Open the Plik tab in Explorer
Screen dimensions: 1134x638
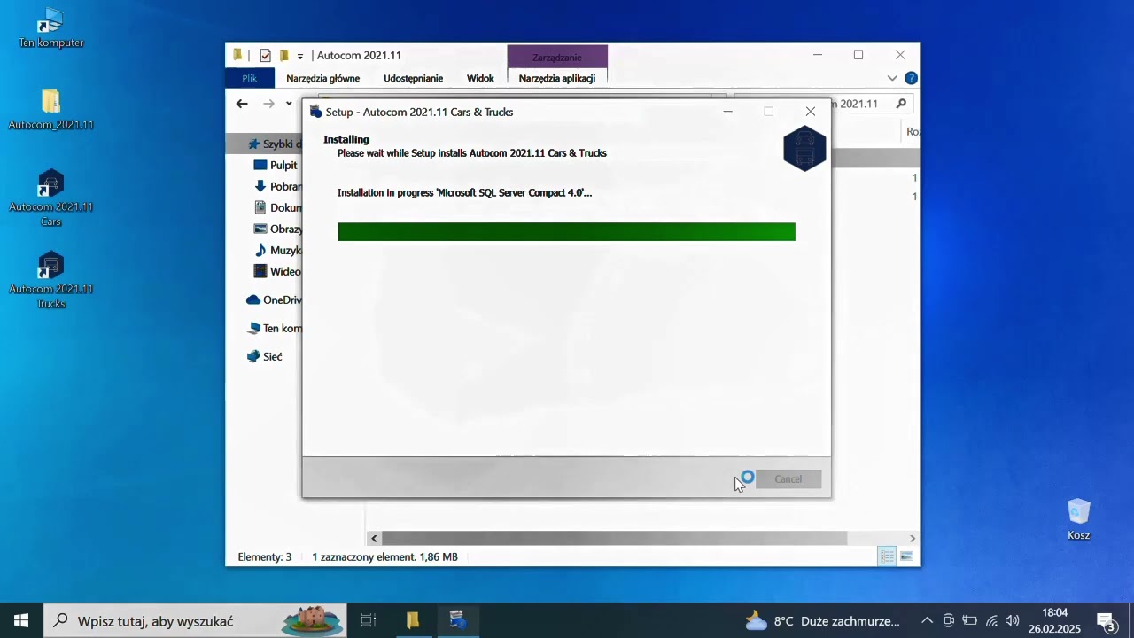[x=249, y=78]
